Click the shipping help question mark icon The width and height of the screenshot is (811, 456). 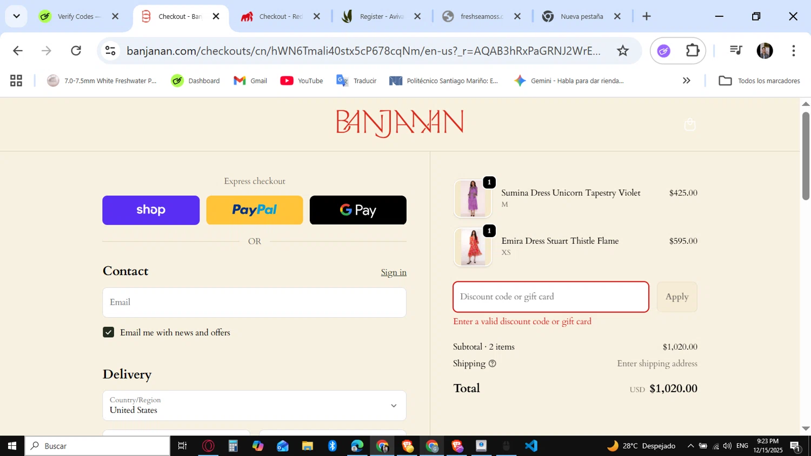pos(492,364)
